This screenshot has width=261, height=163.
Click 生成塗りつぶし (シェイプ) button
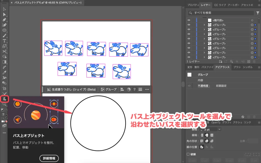71,90
